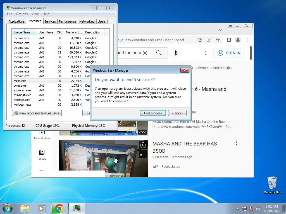This screenshot has width=286, height=214.
Task: Close the csrss.exe confirmation dialog
Action: pyautogui.click(x=185, y=70)
